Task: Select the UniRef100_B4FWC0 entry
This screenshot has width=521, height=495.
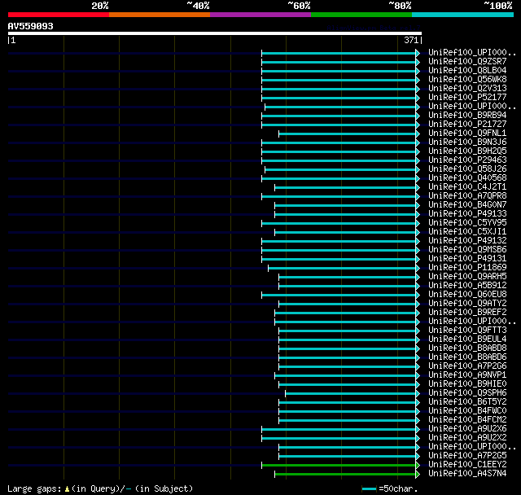Action: tap(467, 411)
